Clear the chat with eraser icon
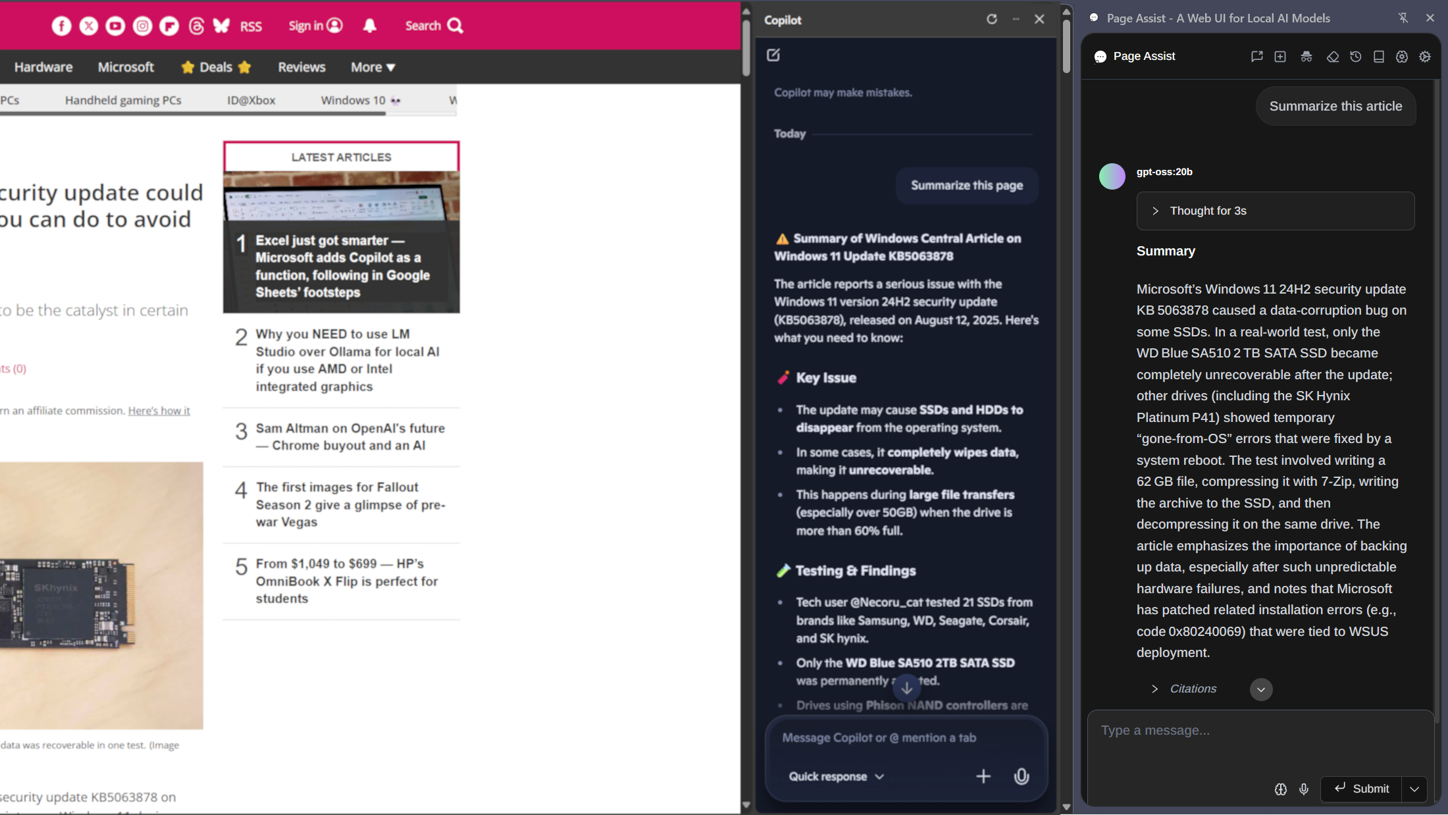 (x=1333, y=57)
